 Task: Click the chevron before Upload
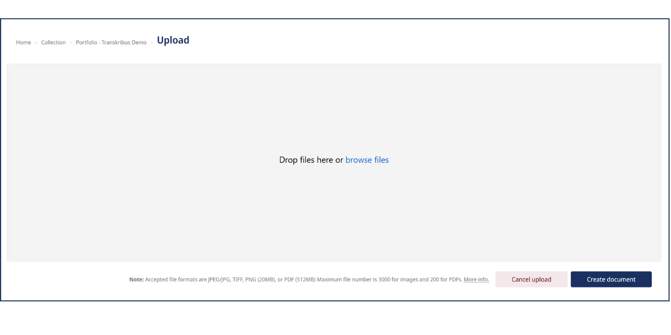coord(152,42)
